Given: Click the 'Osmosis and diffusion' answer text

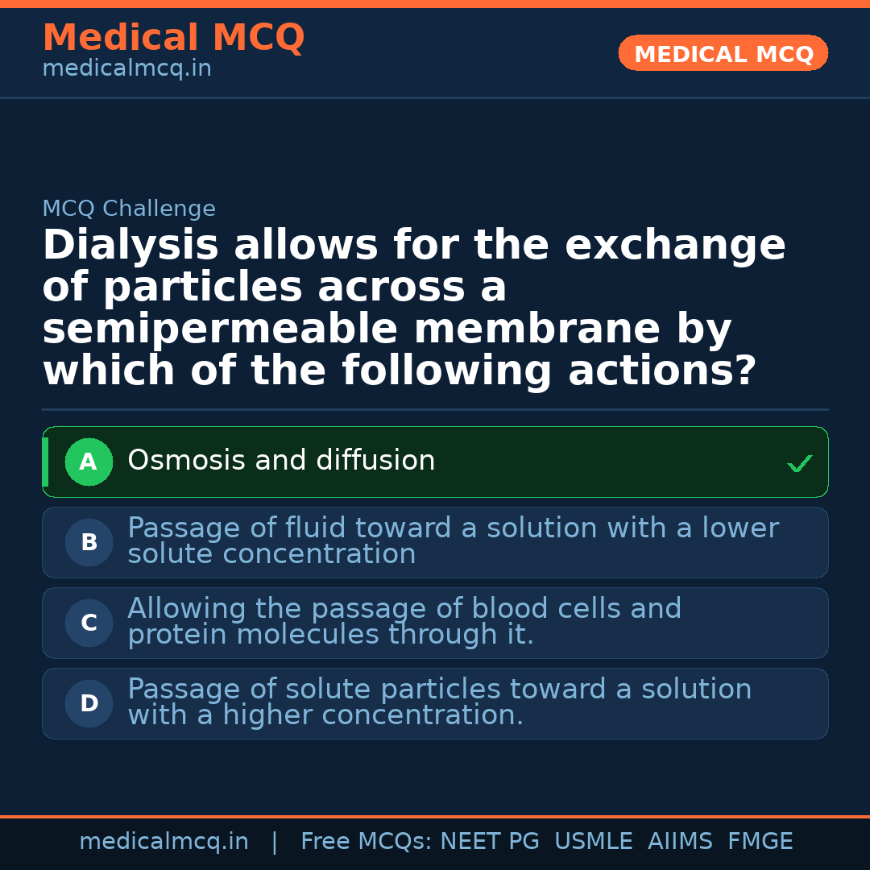Looking at the screenshot, I should (281, 461).
